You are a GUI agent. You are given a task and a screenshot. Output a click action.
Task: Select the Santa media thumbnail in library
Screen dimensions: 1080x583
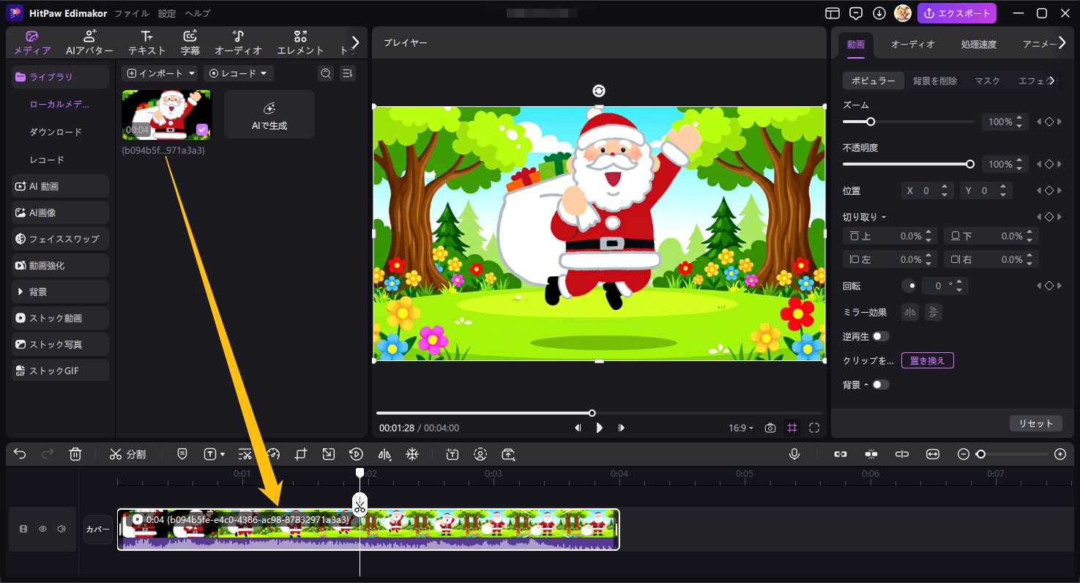pos(166,114)
